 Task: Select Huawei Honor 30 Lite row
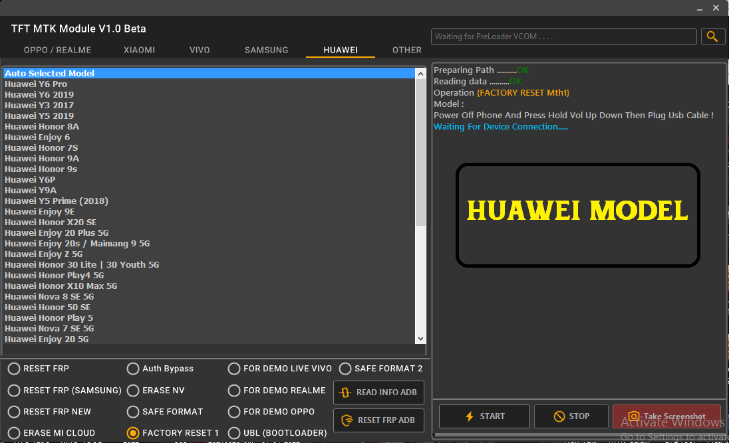click(x=209, y=265)
